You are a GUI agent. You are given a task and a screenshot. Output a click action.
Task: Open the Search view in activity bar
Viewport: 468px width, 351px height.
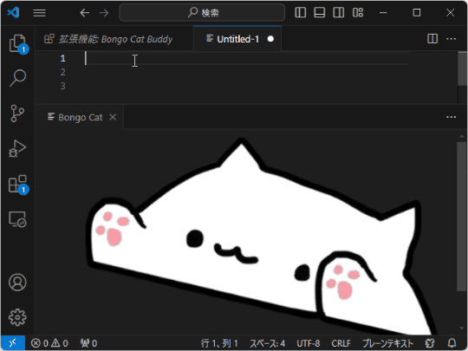(18, 78)
